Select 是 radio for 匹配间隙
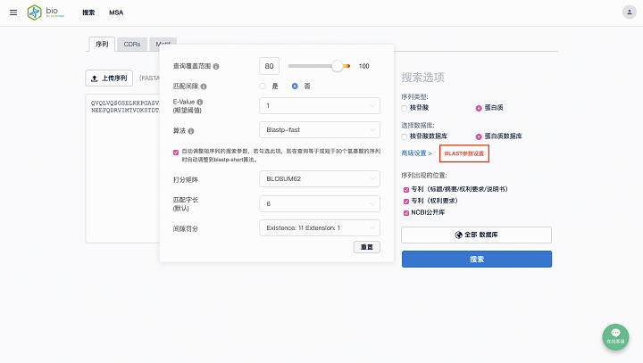This screenshot has height=363, width=643. click(263, 86)
